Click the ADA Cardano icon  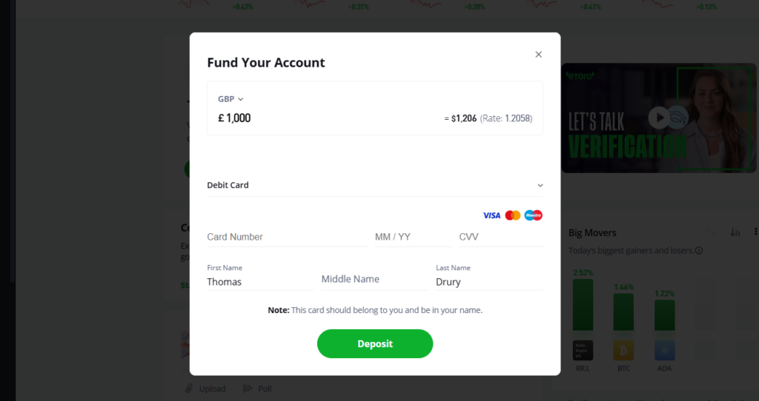tap(665, 350)
